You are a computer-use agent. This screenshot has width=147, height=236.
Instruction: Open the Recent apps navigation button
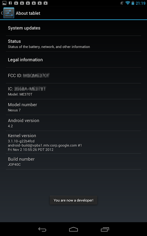(x=105, y=229)
